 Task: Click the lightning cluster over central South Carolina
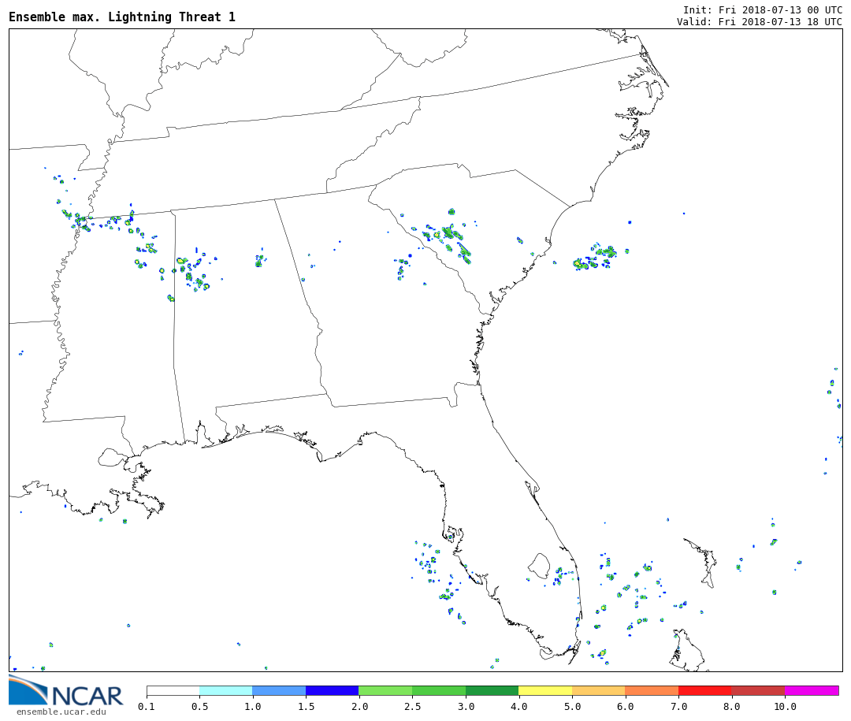pos(451,235)
